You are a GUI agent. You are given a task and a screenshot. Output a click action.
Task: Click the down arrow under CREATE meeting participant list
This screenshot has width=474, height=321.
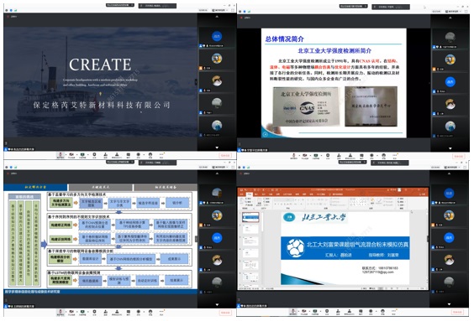(217, 148)
